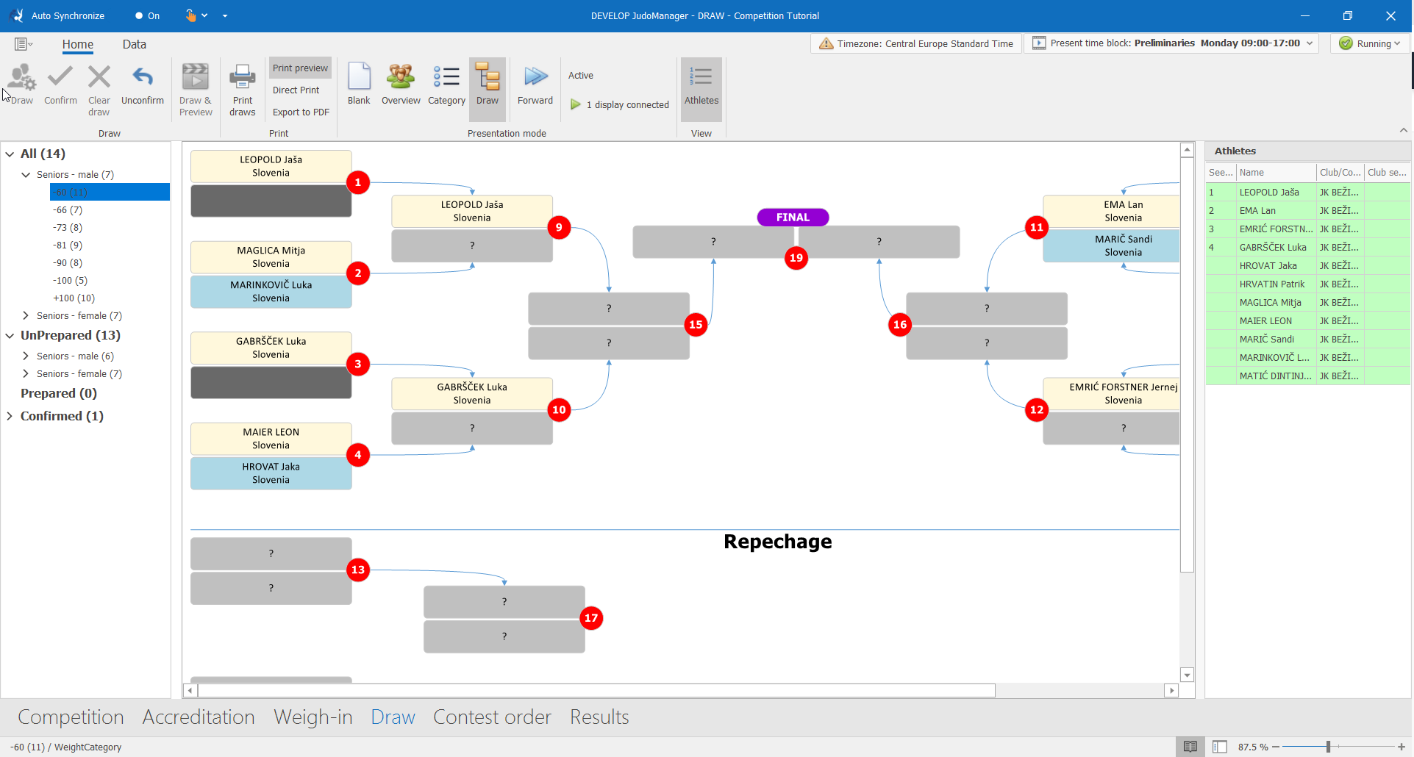Print draws with printer icon
Image resolution: width=1414 pixels, height=757 pixels.
pos(242,90)
